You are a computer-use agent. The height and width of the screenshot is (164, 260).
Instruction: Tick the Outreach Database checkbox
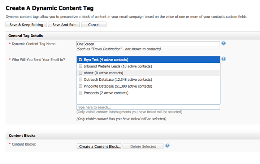[x=81, y=79]
